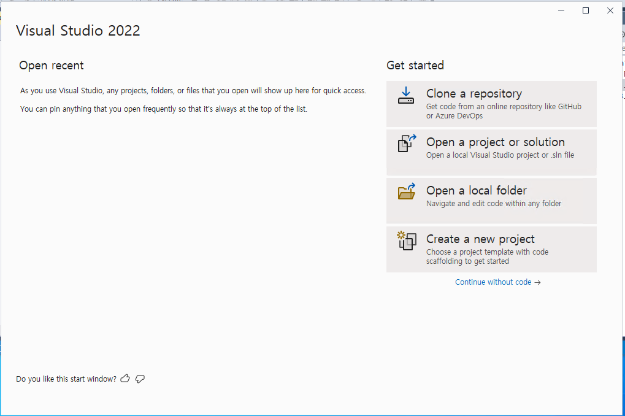The image size is (625, 416).
Task: Click the Open recent heading
Action: tap(52, 66)
